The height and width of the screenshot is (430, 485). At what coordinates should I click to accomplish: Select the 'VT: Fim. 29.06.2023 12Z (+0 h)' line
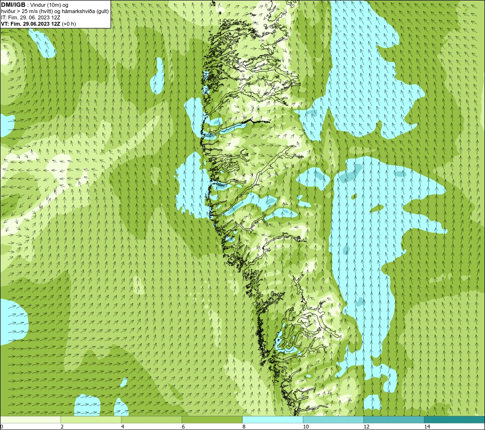[38, 24]
